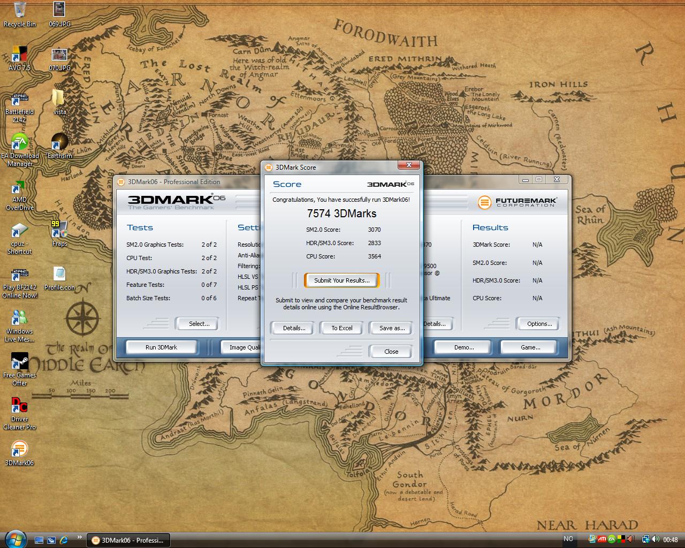The image size is (685, 548).
Task: Click Submit Your Results button
Action: [x=341, y=280]
